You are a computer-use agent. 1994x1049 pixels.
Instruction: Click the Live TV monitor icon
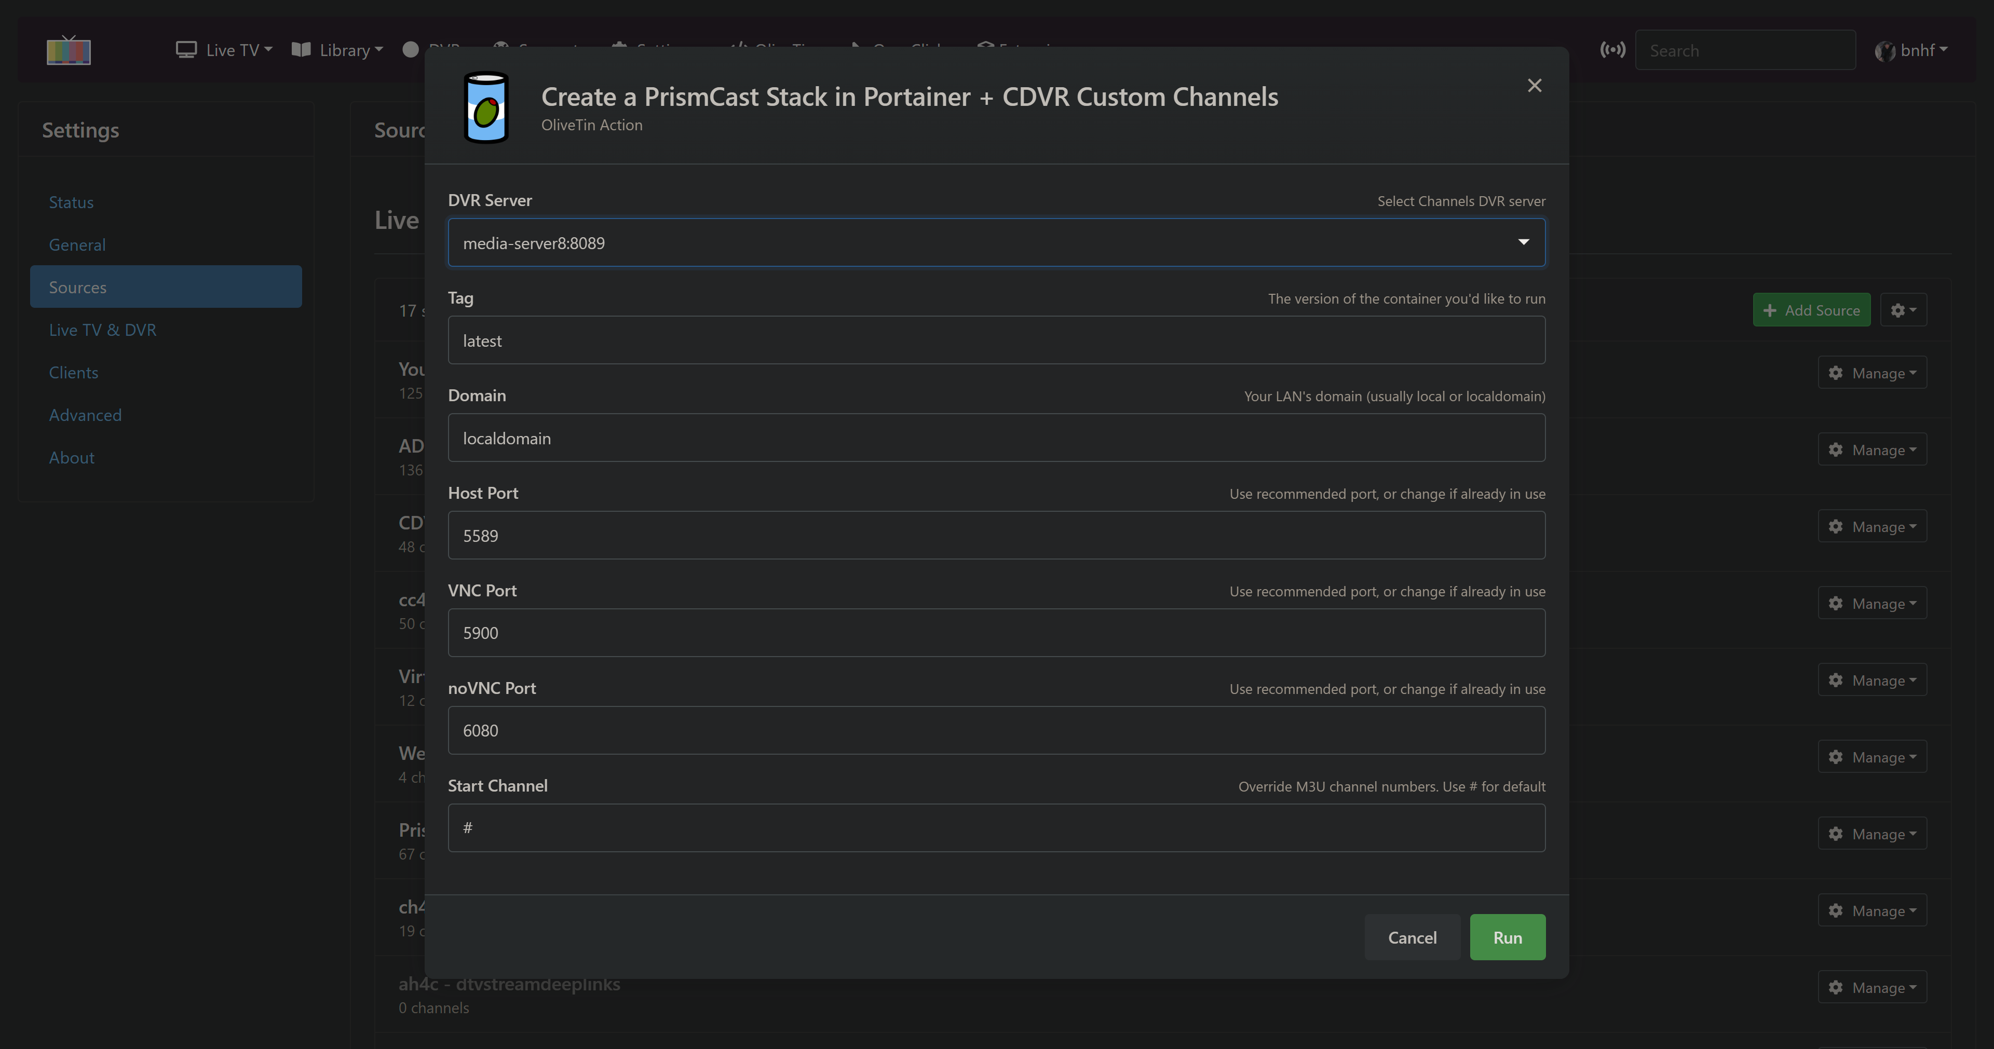click(x=186, y=50)
